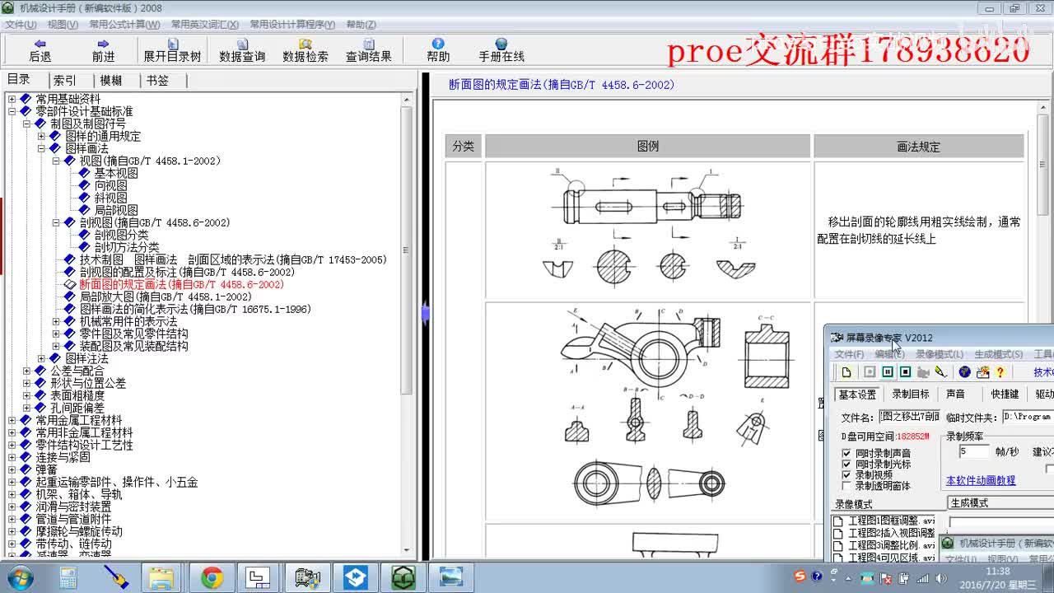Select 斜视图 in the tree
Image resolution: width=1054 pixels, height=593 pixels.
tap(111, 198)
